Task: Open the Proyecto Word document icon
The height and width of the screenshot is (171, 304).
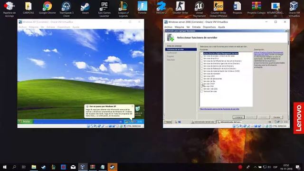Action: coord(237,8)
